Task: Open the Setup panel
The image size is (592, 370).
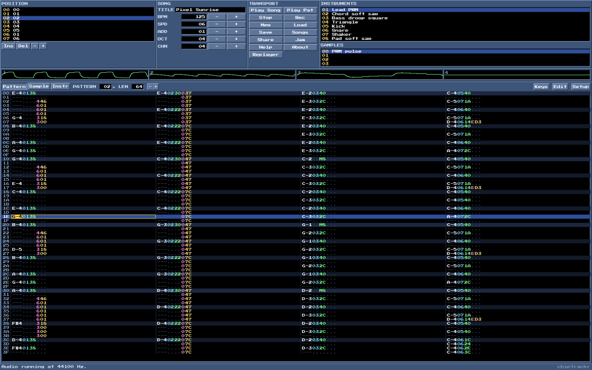Action: click(580, 87)
